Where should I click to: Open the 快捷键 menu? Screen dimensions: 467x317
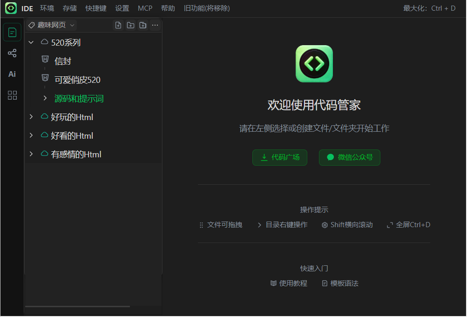tap(96, 8)
